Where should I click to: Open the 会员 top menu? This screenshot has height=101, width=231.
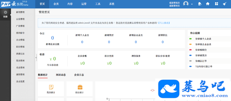point(56,4)
